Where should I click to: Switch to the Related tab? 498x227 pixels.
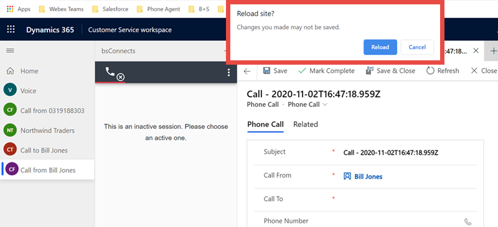[306, 124]
